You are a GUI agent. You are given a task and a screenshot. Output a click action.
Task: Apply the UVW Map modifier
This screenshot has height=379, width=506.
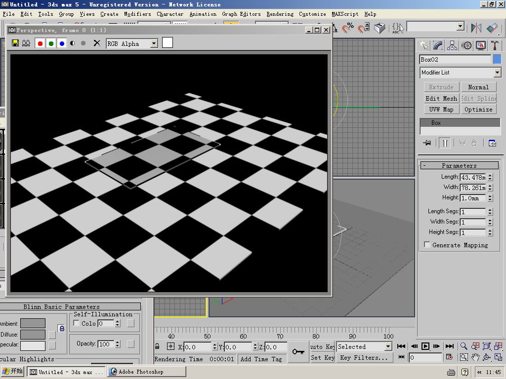click(x=441, y=109)
